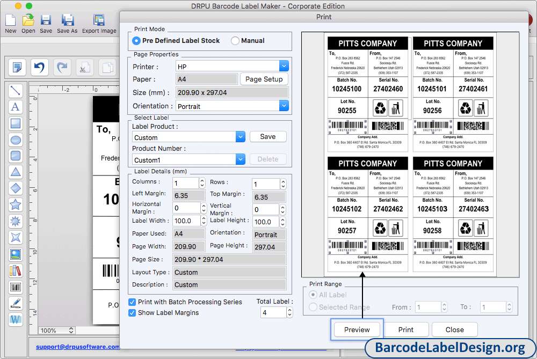Image resolution: width=537 pixels, height=359 pixels.
Task: Select the five-point Star shape tool
Action: coord(16,204)
